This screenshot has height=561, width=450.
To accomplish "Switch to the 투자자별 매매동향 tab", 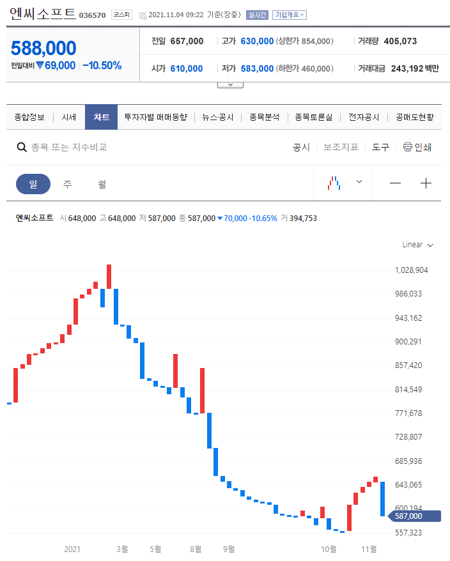I will 155,118.
